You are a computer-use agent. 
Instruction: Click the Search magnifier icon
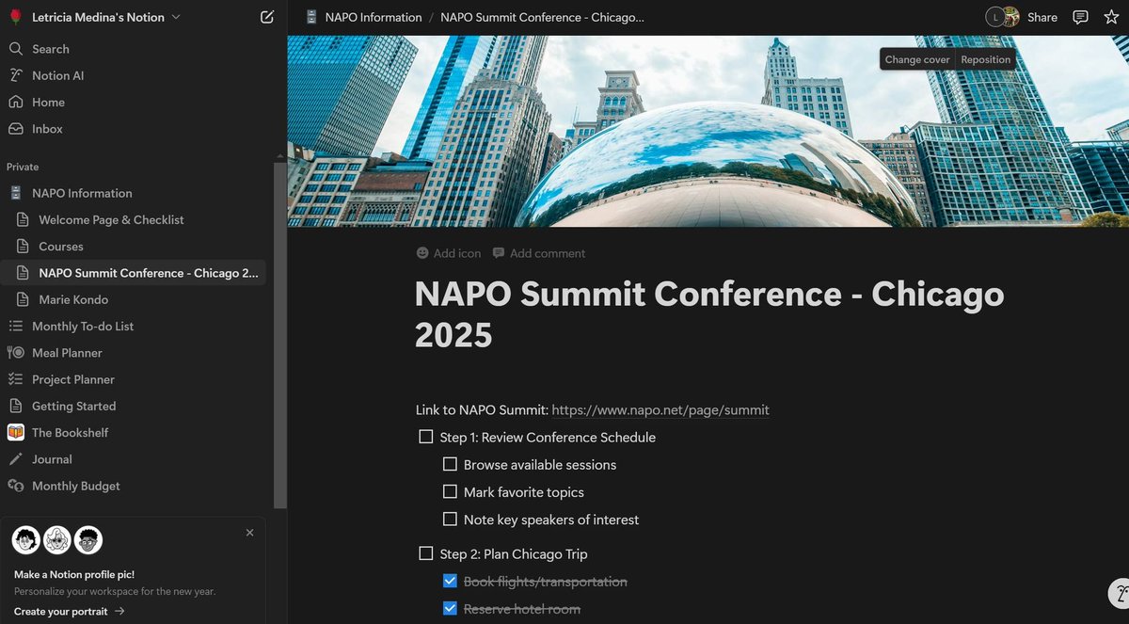[15, 49]
